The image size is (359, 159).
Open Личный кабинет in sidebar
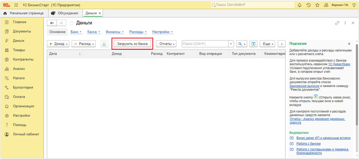pos(26,134)
